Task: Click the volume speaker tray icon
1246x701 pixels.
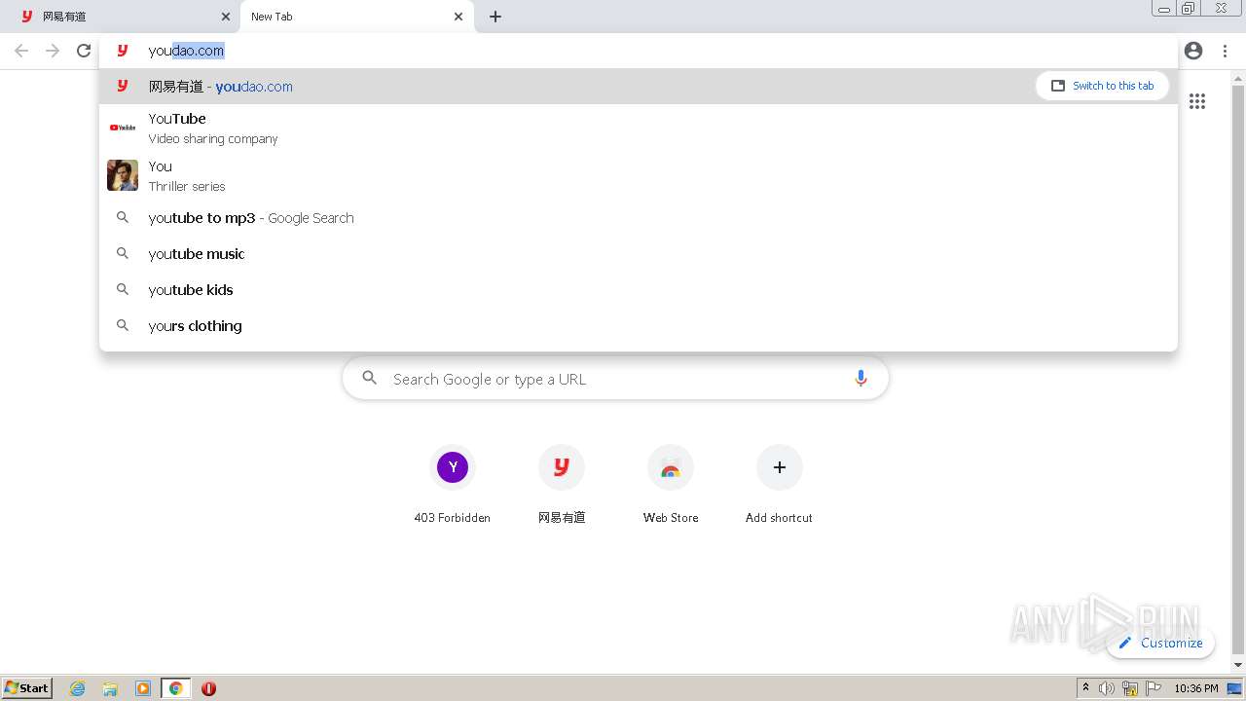Action: [x=1107, y=688]
